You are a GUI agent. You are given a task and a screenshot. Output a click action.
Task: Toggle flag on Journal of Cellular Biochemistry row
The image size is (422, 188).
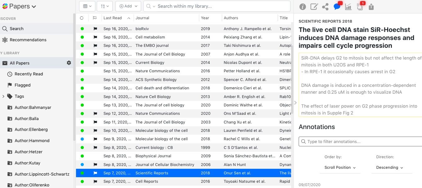(95, 164)
